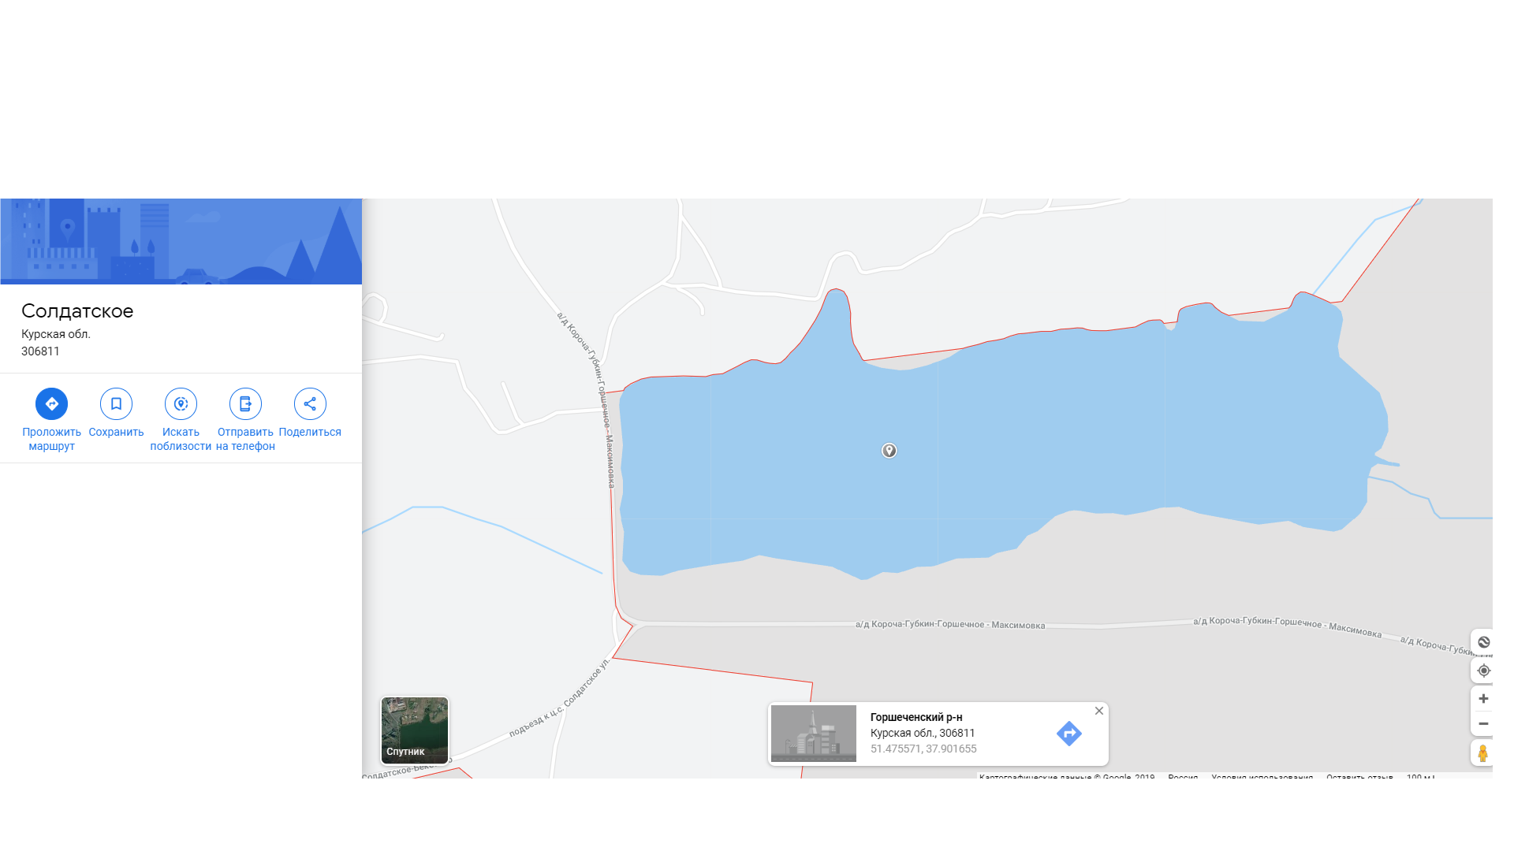This screenshot has width=1514, height=851.
Task: Save the place with Сохранить bookmark icon
Action: [x=116, y=404]
